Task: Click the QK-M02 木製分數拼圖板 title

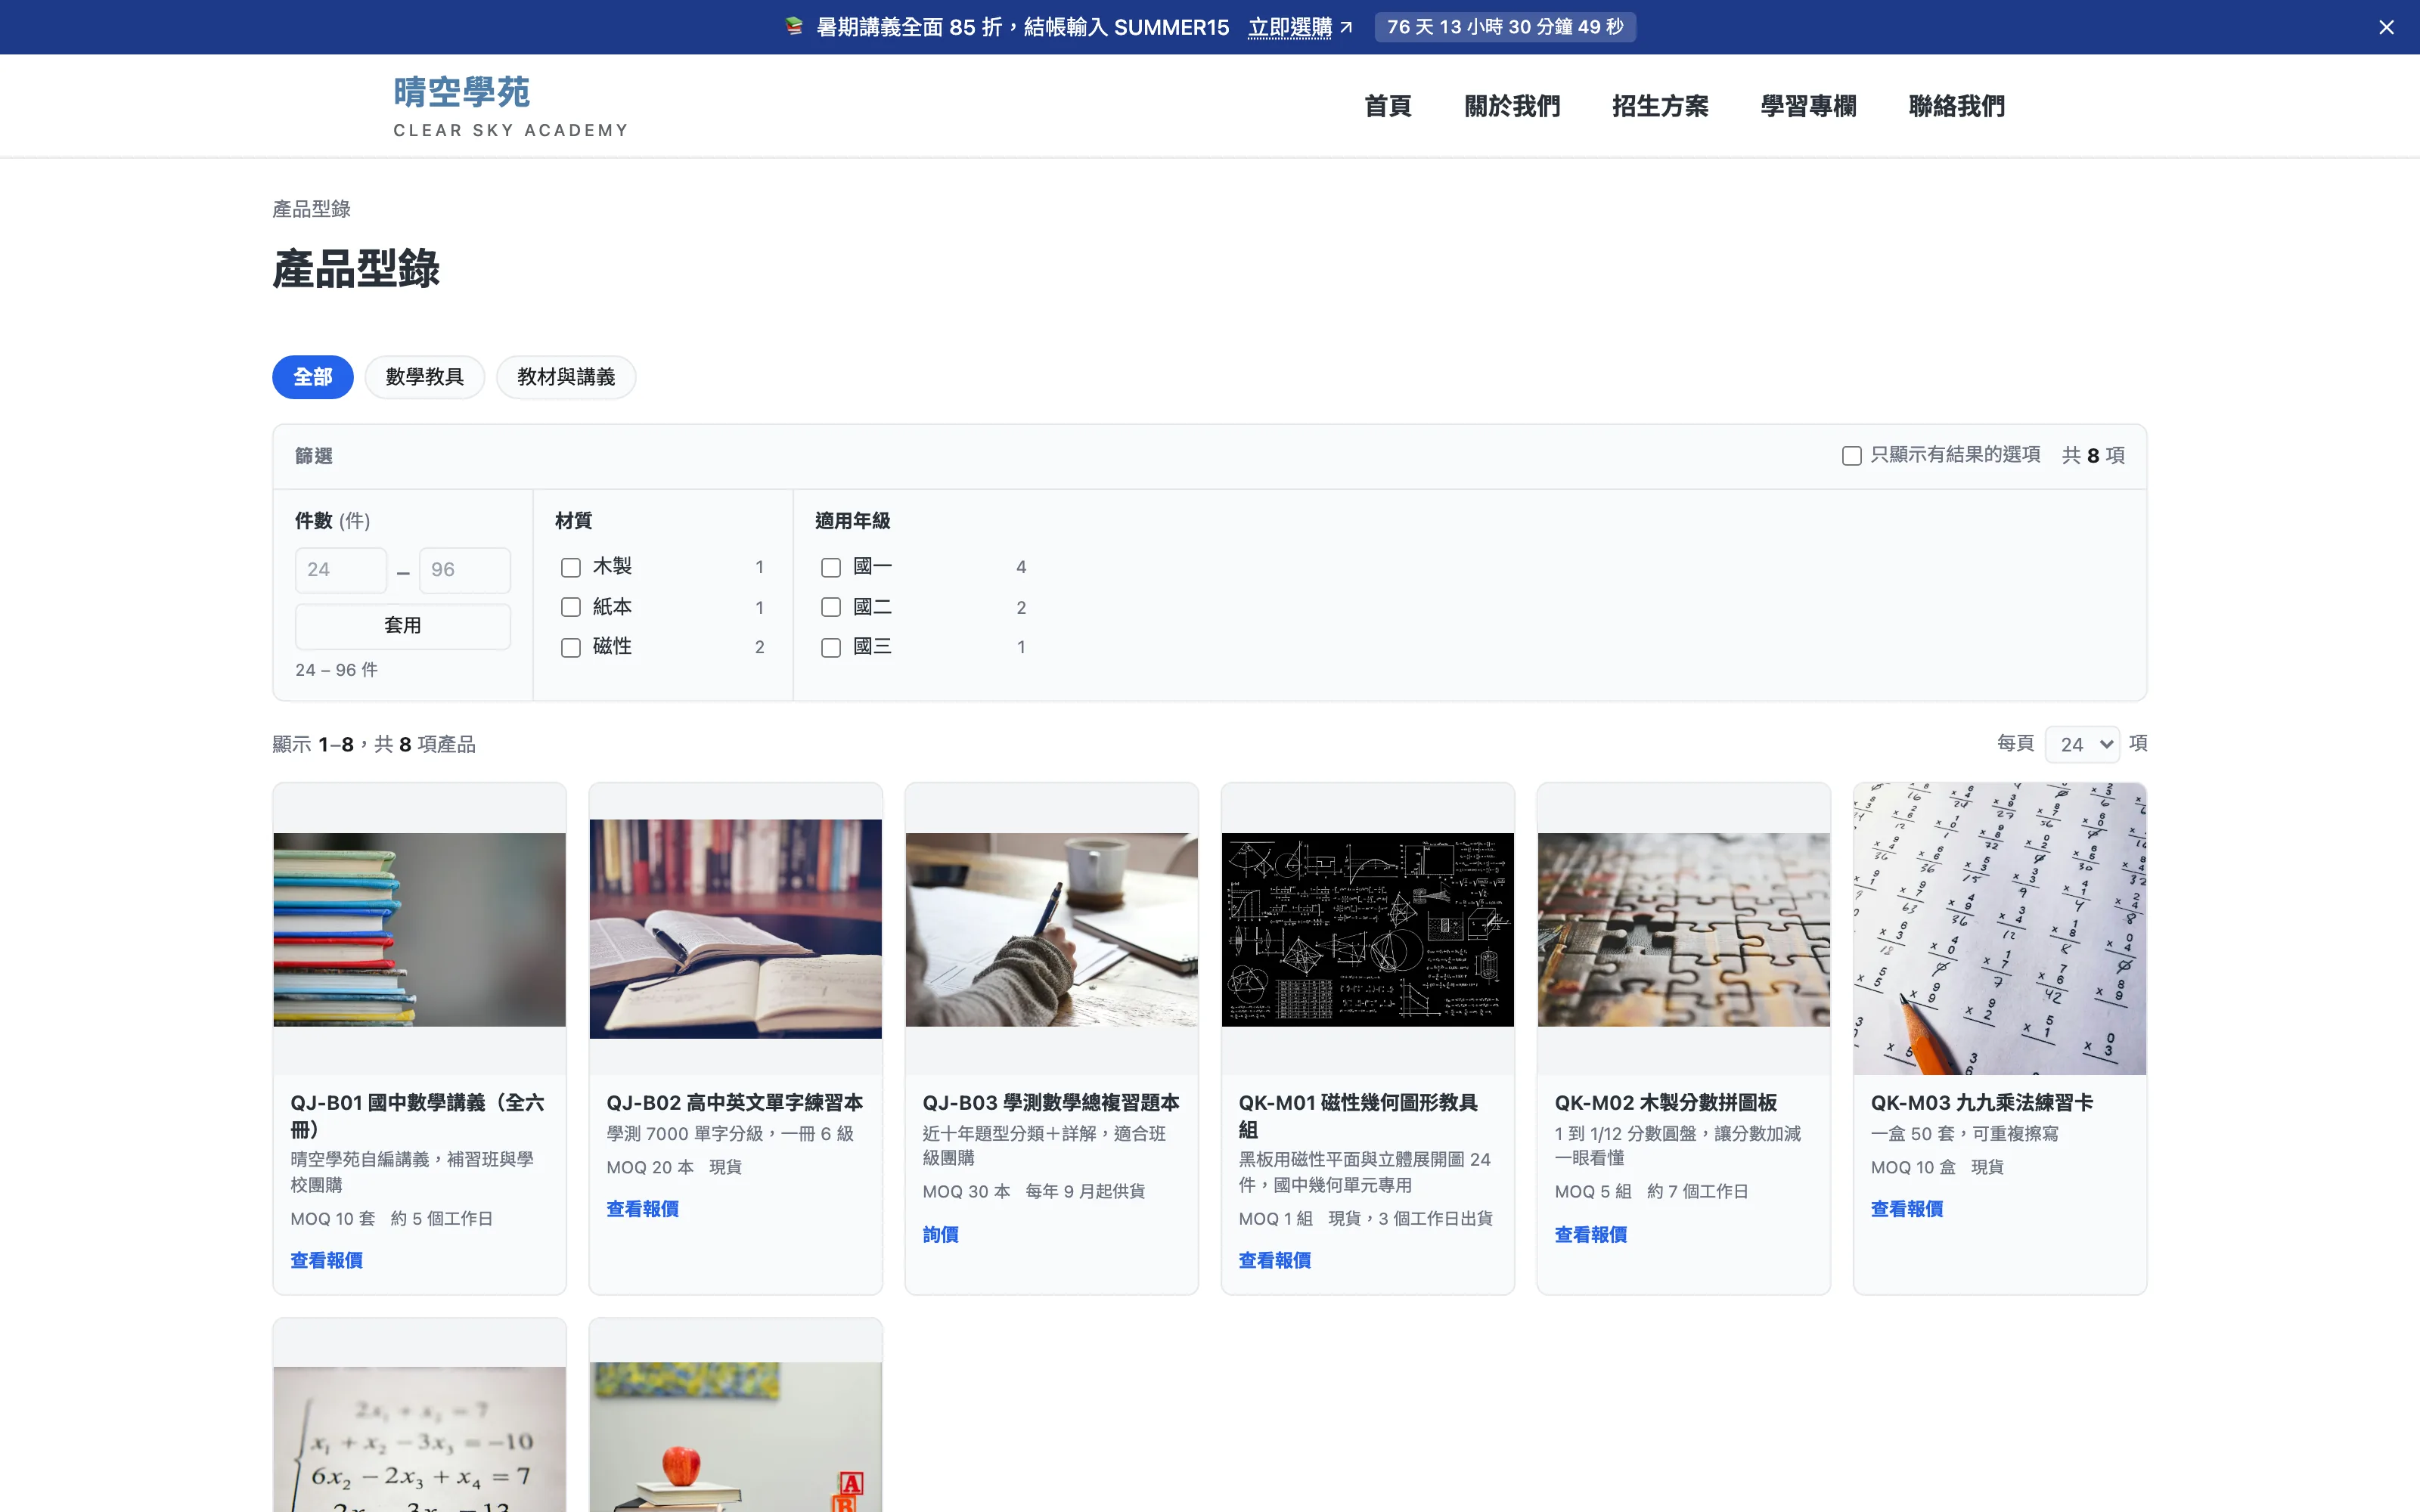Action: tap(1666, 1103)
